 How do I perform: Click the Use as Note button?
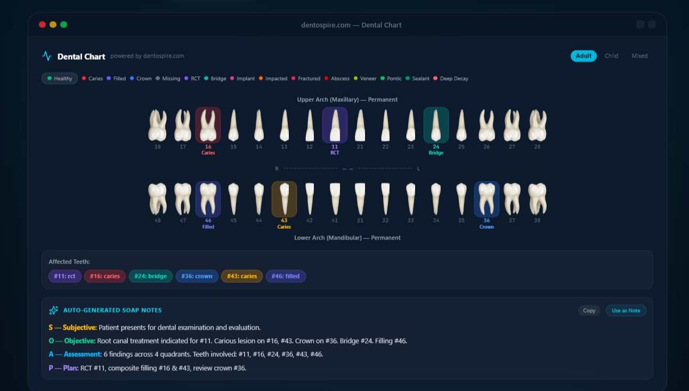point(626,310)
